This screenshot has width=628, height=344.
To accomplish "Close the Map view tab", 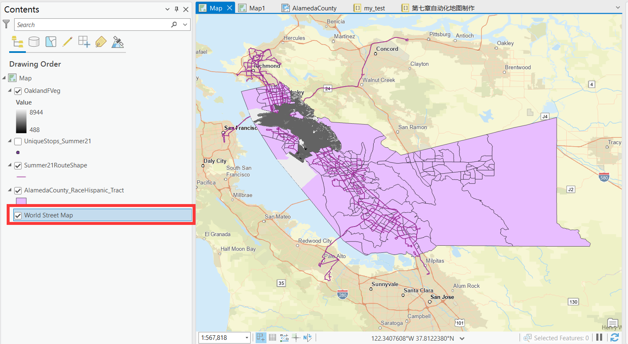I will [x=230, y=8].
